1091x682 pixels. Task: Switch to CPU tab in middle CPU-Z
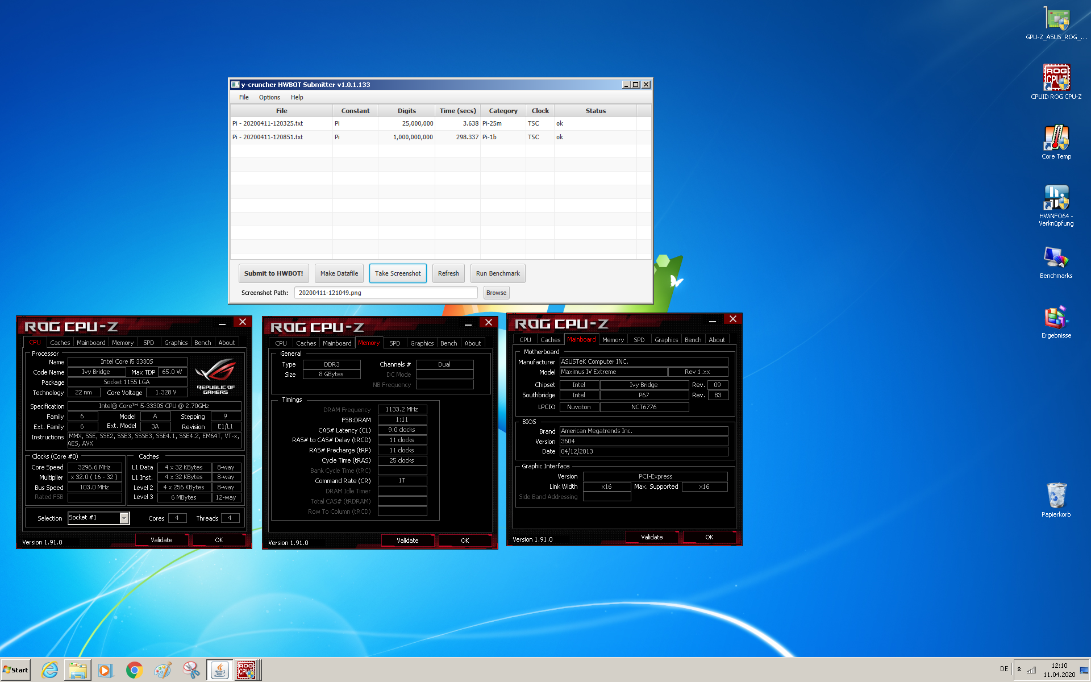[281, 343]
